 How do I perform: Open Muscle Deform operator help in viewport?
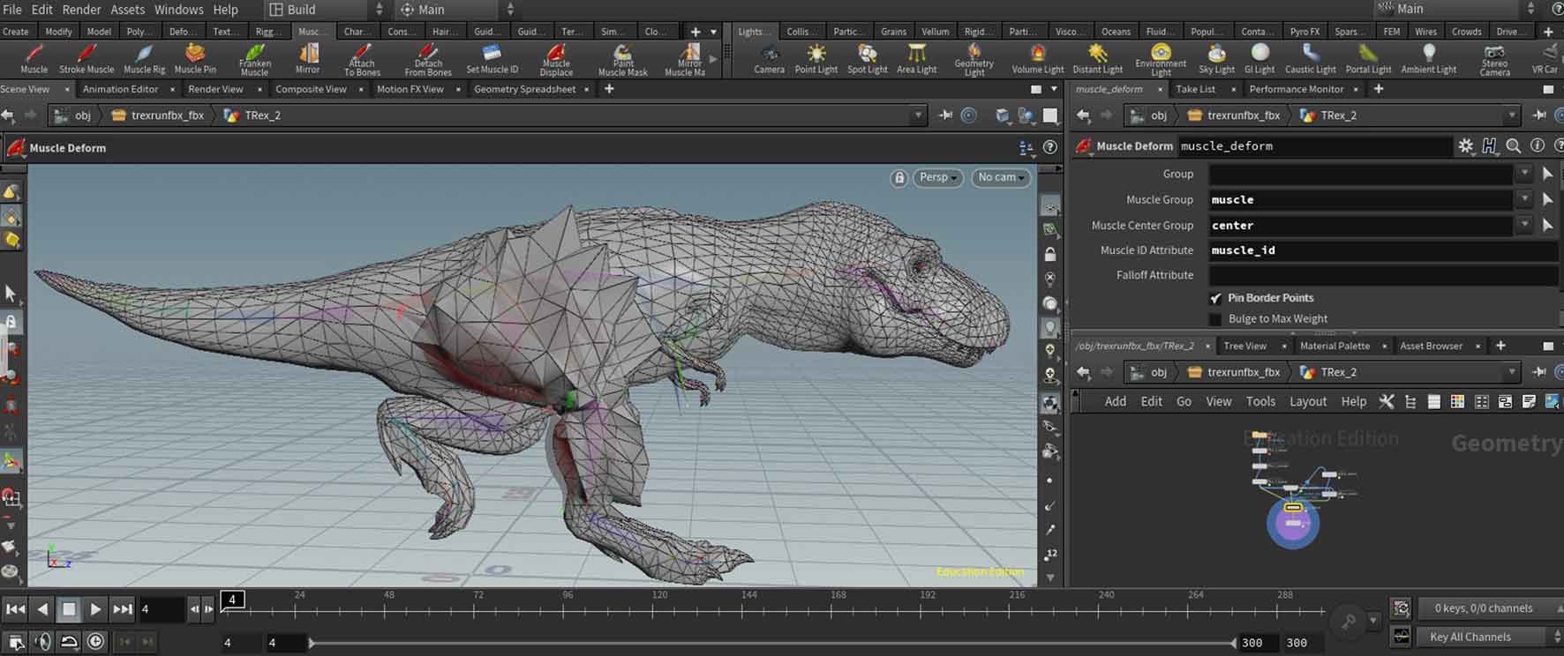1050,147
